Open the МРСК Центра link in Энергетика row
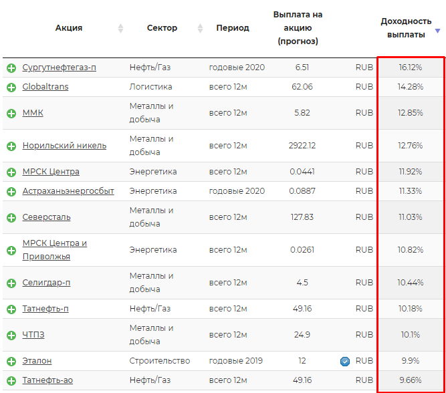This screenshot has height=393, width=446. click(x=51, y=172)
